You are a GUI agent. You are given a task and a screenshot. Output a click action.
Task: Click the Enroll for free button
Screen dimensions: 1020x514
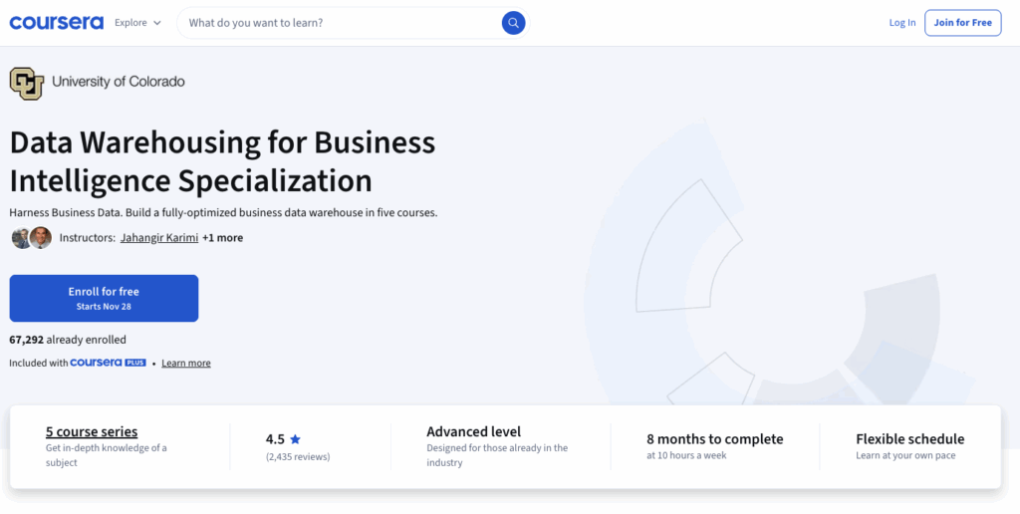(x=104, y=298)
